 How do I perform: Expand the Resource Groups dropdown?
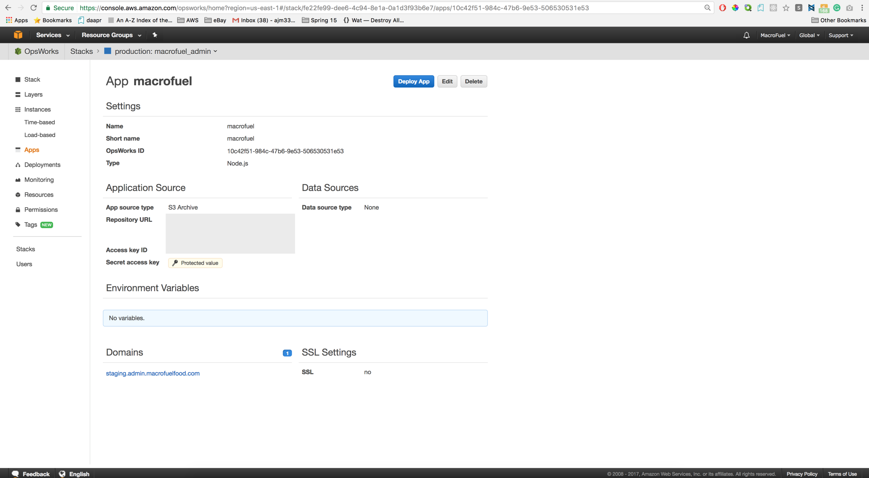111,35
